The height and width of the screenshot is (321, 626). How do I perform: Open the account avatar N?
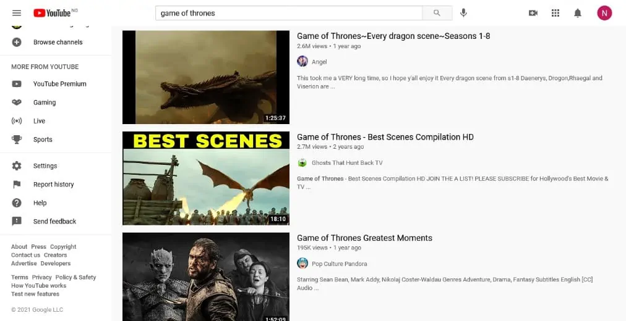pos(604,13)
